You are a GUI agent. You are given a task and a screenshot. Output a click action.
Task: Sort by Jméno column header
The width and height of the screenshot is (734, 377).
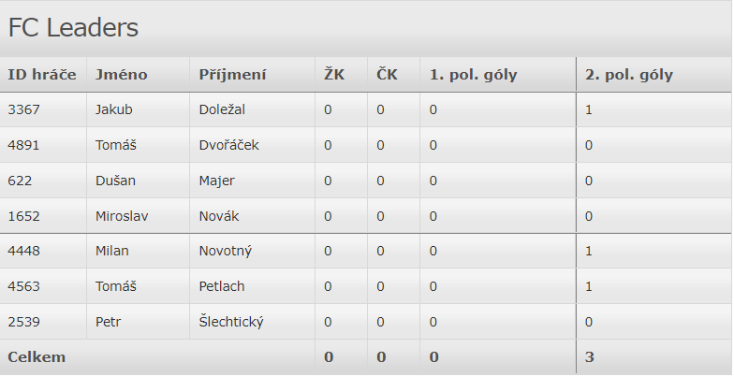click(122, 75)
